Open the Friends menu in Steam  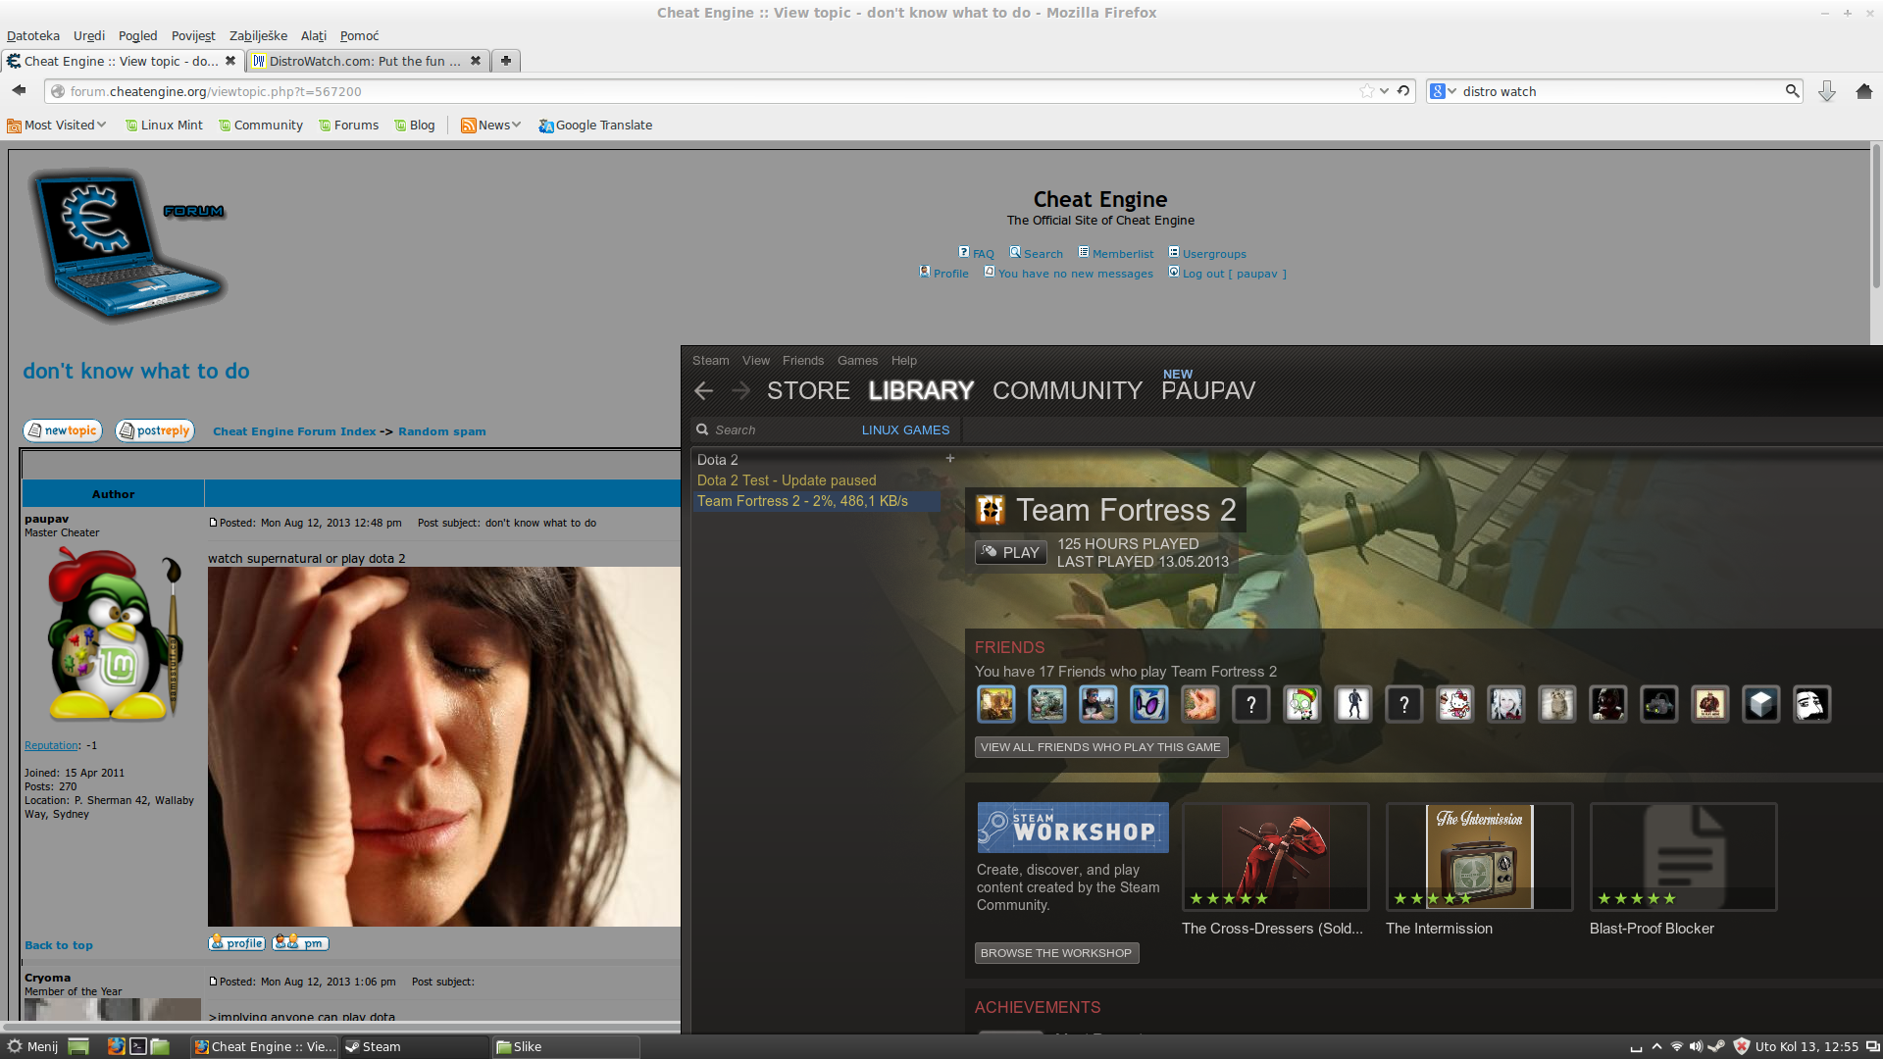click(803, 361)
